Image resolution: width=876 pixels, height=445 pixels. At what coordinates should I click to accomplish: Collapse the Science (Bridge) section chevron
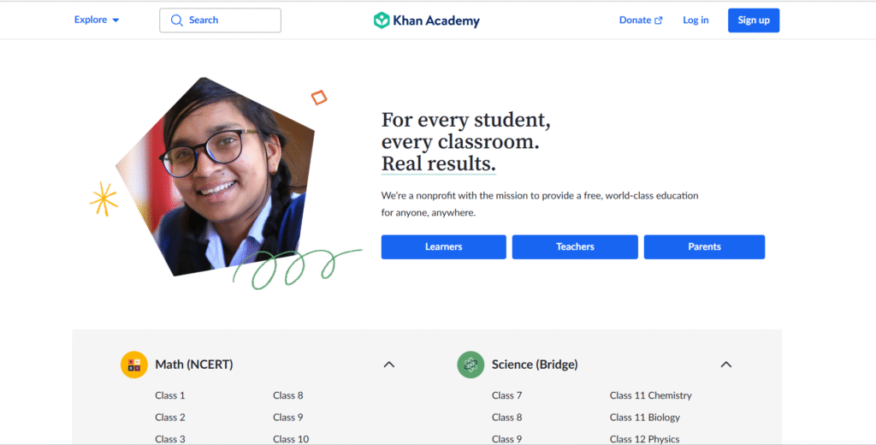pyautogui.click(x=725, y=365)
